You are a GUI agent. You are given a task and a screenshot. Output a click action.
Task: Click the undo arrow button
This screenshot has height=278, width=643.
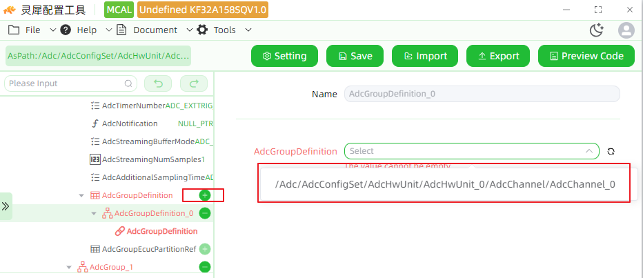coord(158,83)
